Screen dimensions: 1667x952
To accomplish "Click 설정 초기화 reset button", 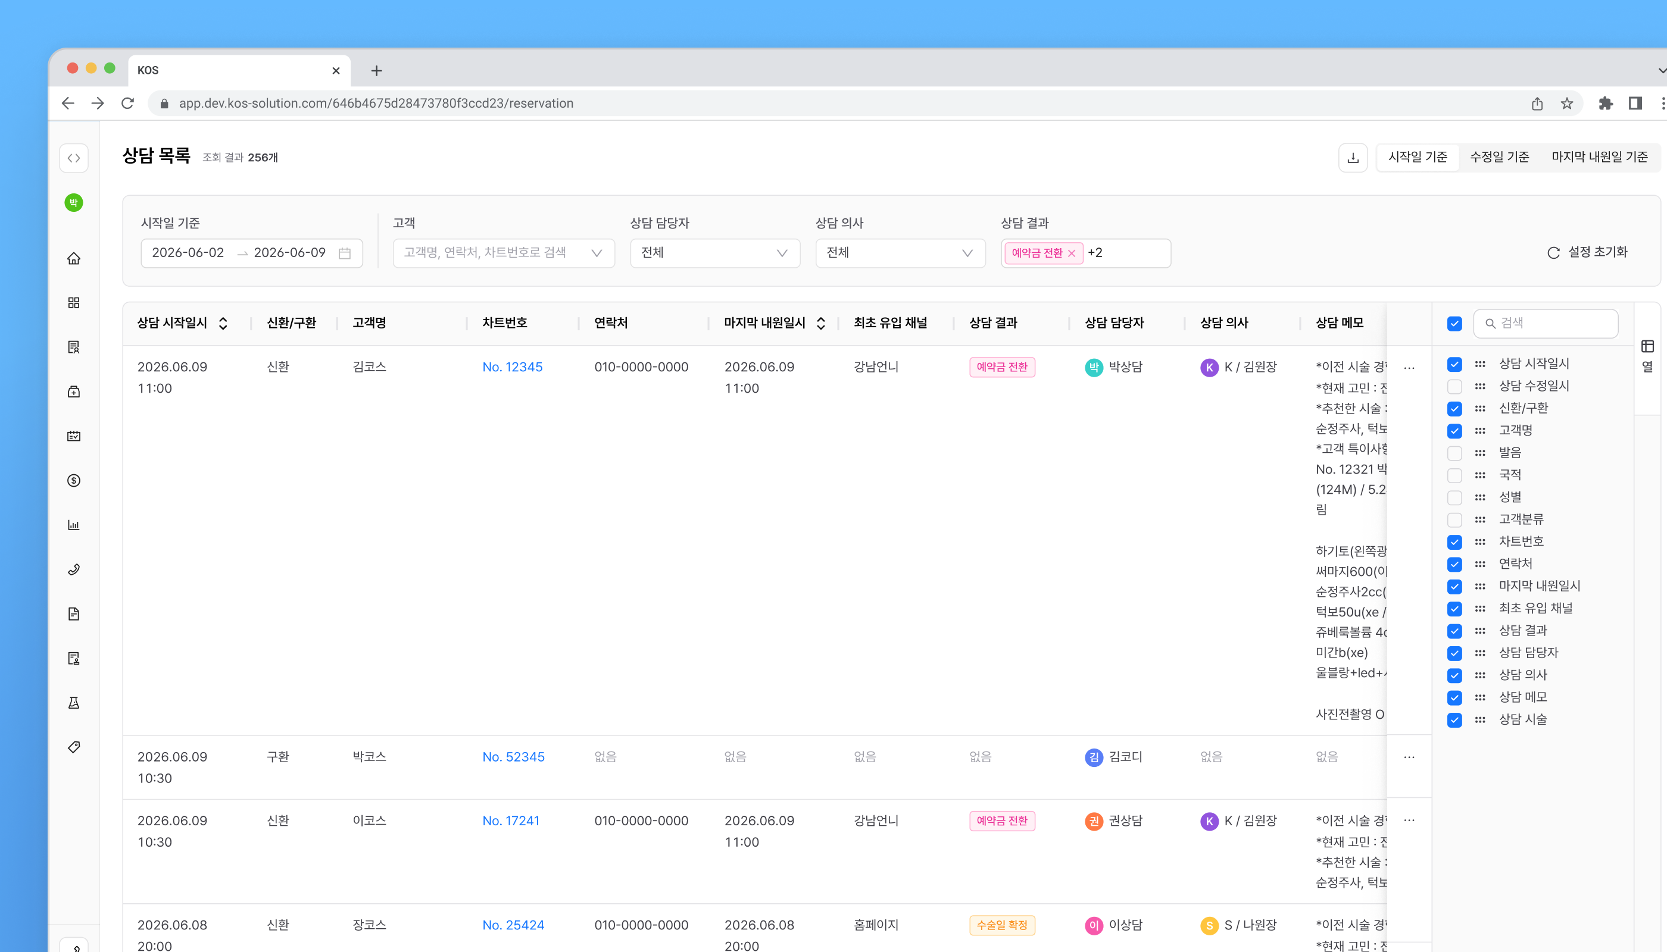I will [x=1587, y=252].
